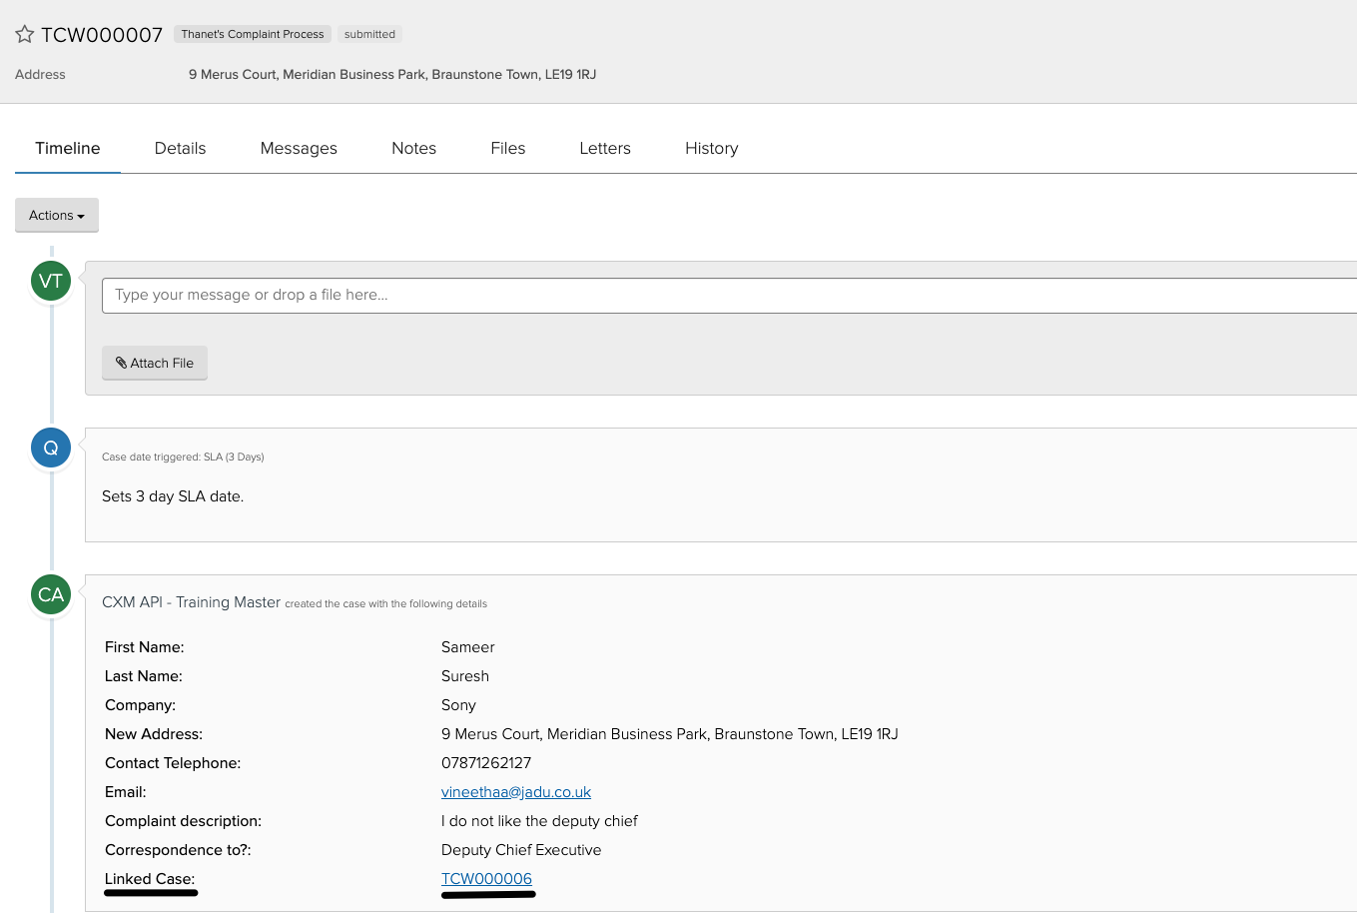Switch to the Timeline tab

point(68,148)
